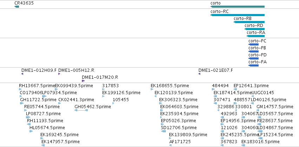Viewport: 299px width, 147px height.
Task: Select the DME1-021E07.F arrow marker
Action: [x=200, y=74]
